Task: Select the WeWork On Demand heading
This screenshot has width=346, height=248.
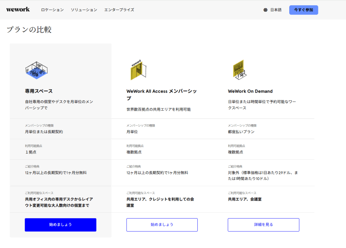Action: click(250, 91)
